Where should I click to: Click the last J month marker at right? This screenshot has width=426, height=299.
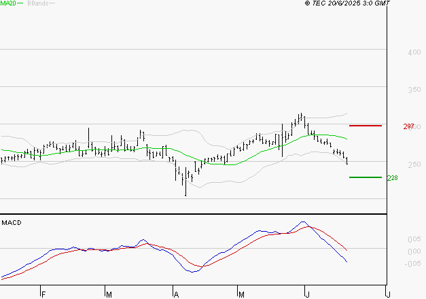[388, 294]
